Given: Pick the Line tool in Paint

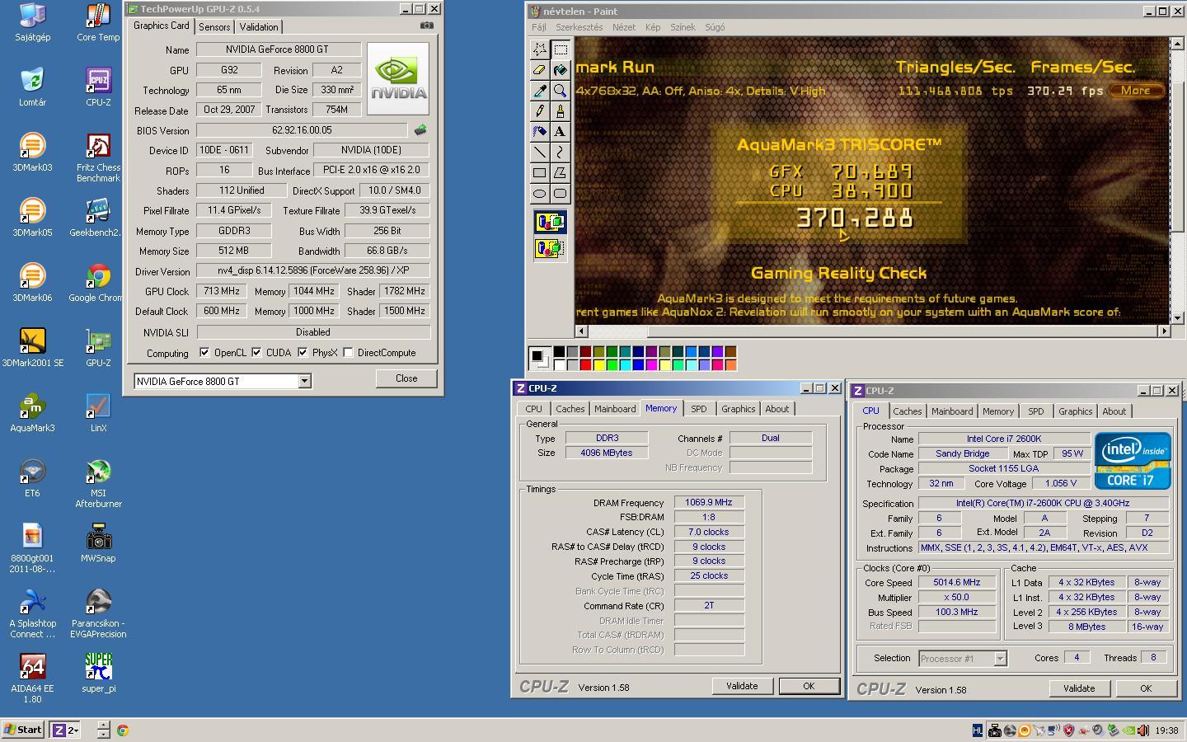Looking at the screenshot, I should [x=539, y=152].
